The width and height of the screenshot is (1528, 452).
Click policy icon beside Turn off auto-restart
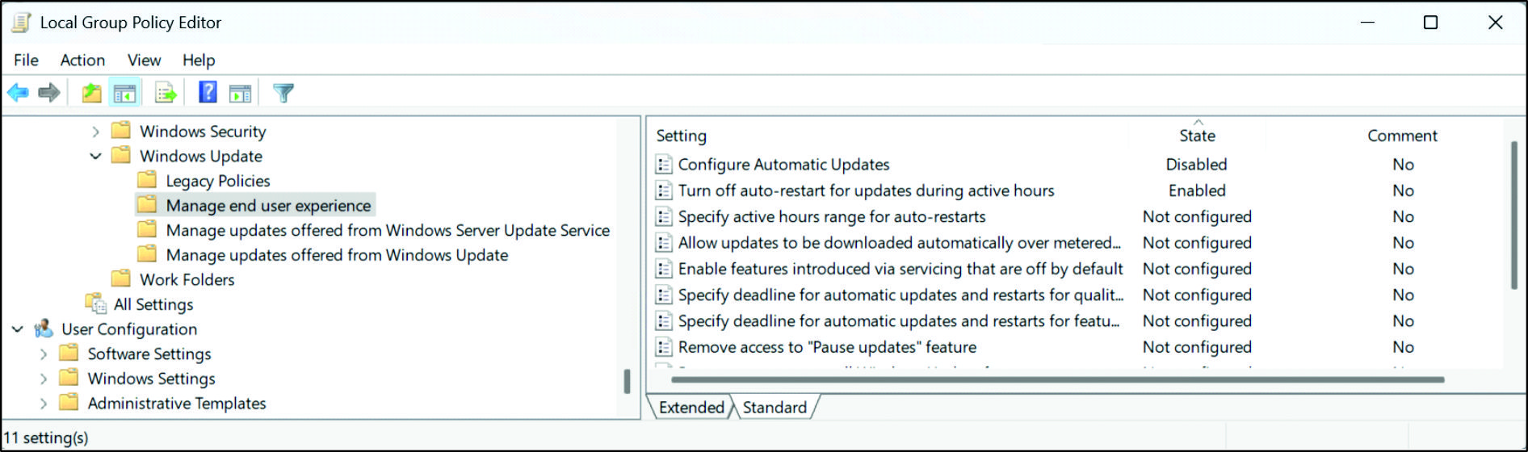663,190
